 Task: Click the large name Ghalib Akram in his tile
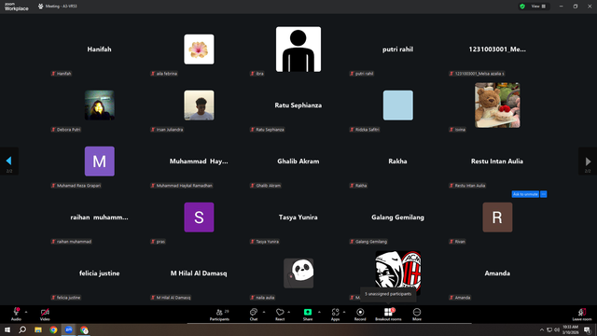coord(298,161)
